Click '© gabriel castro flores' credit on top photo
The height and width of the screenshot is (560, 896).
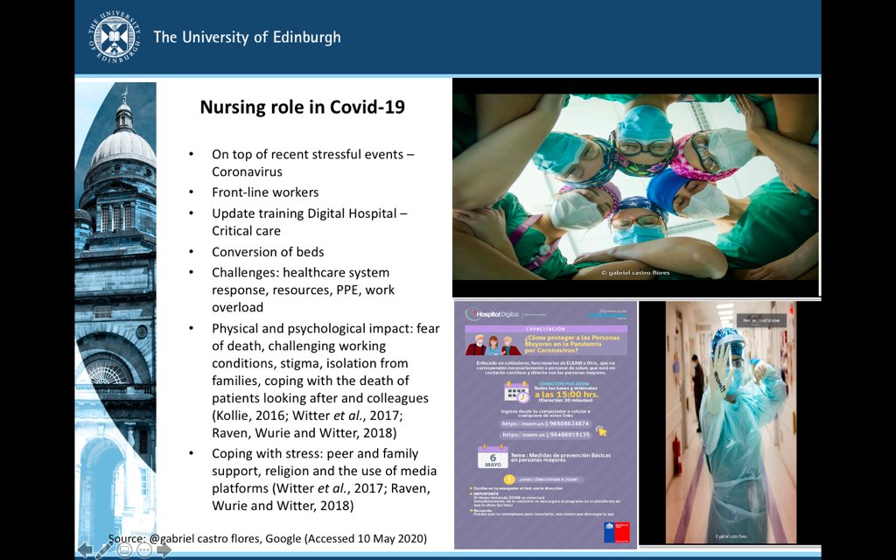(x=635, y=273)
